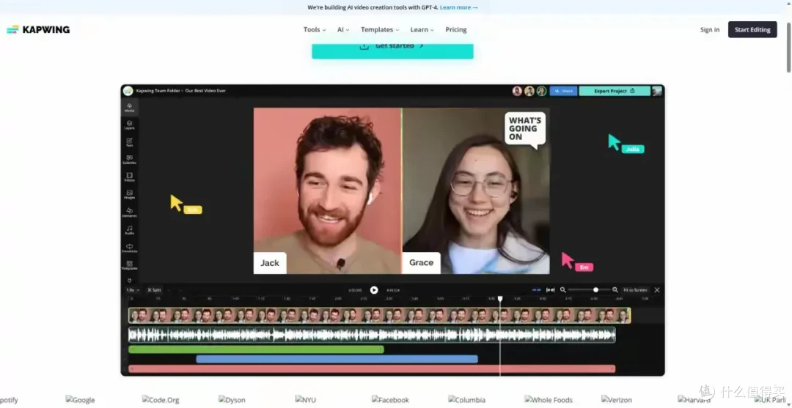Click the Dyson logo in brand strip
792x408 pixels.
pos(232,400)
